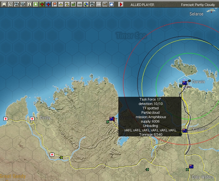Select the land unit near Daly Waters flag

187,169
